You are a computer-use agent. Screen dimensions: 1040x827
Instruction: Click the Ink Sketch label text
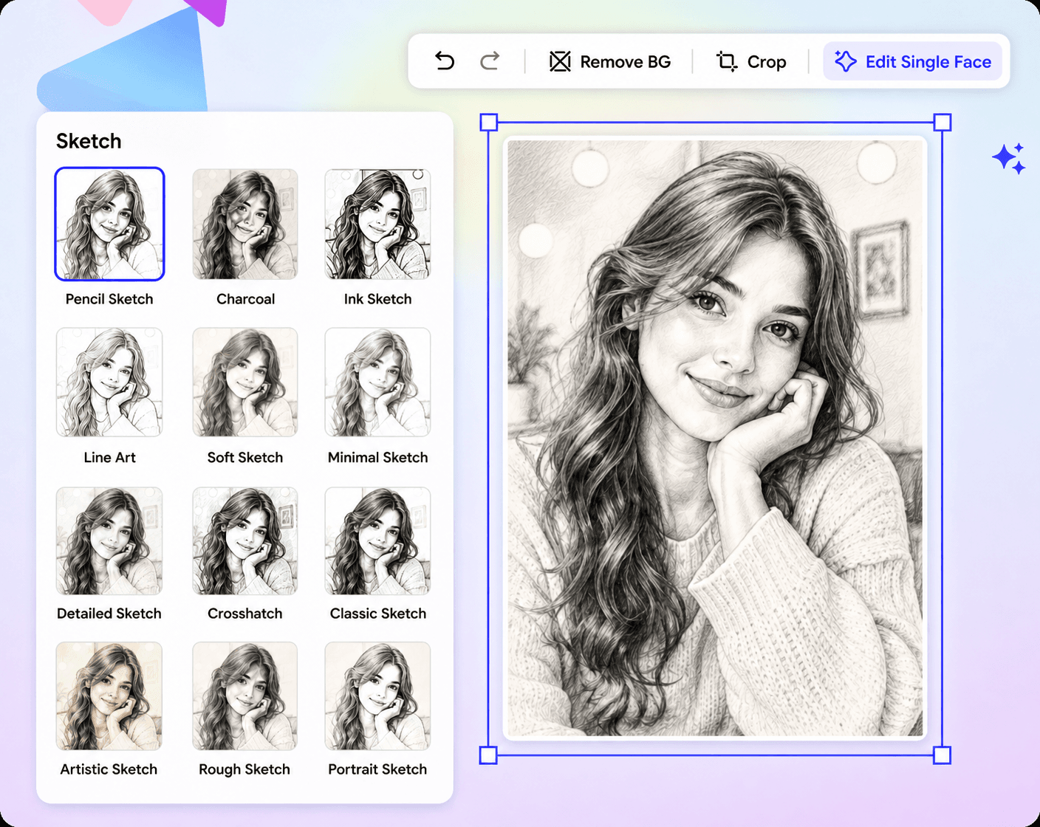377,299
